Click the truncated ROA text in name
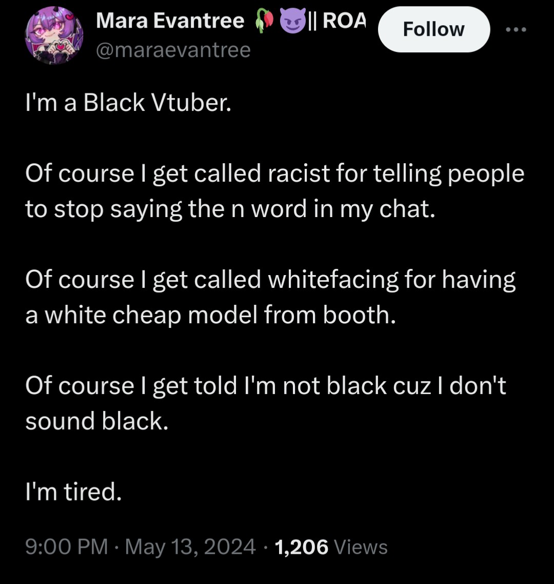Viewport: 554px width, 584px height. [344, 21]
